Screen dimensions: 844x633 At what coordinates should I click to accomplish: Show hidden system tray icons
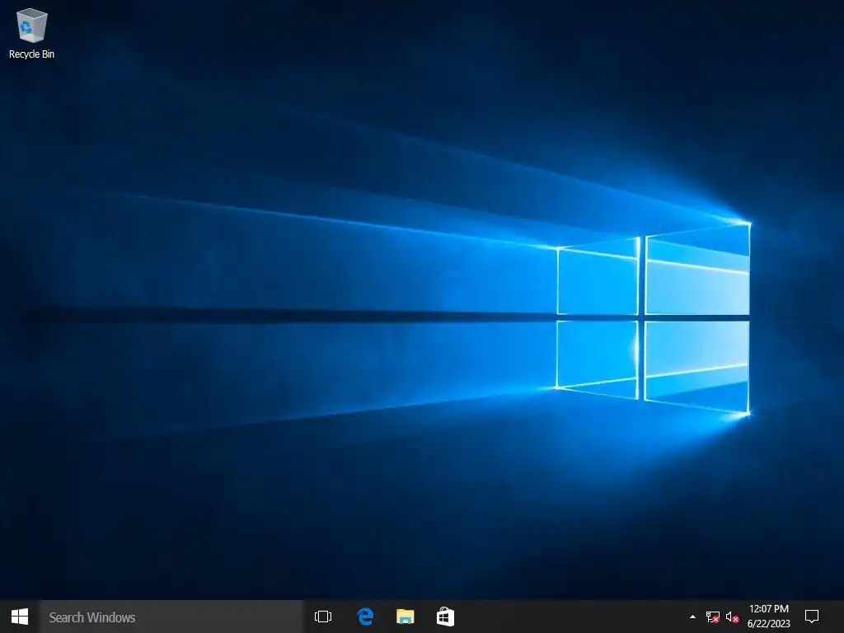692,617
